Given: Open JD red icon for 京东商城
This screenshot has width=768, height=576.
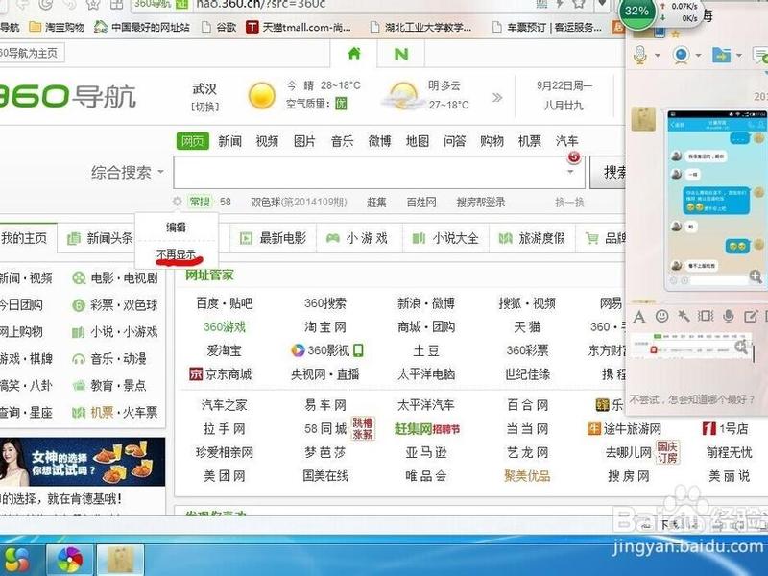Looking at the screenshot, I should (x=196, y=374).
